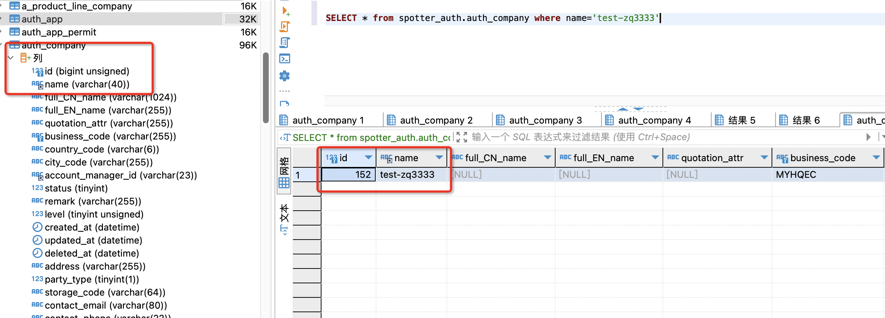Select the remark (varchar(255)) column
Viewport: 885px width, 318px height.
pyautogui.click(x=93, y=201)
